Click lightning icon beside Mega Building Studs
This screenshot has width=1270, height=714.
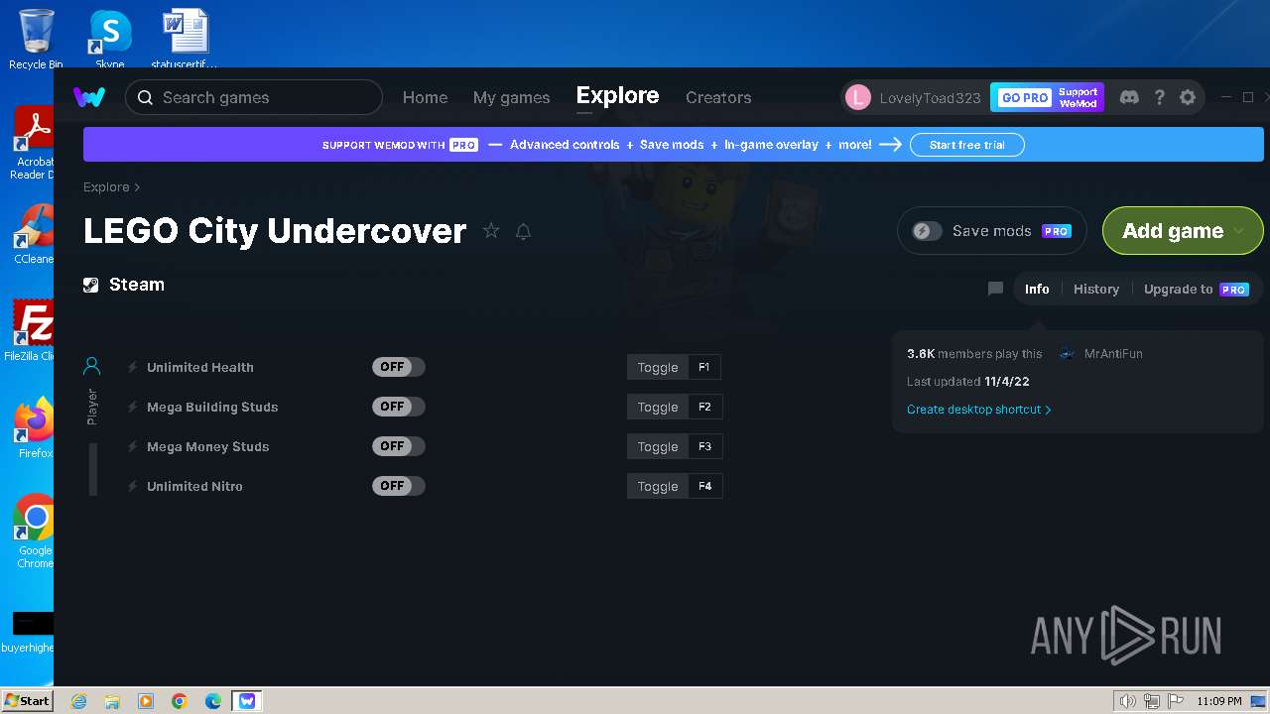[133, 407]
